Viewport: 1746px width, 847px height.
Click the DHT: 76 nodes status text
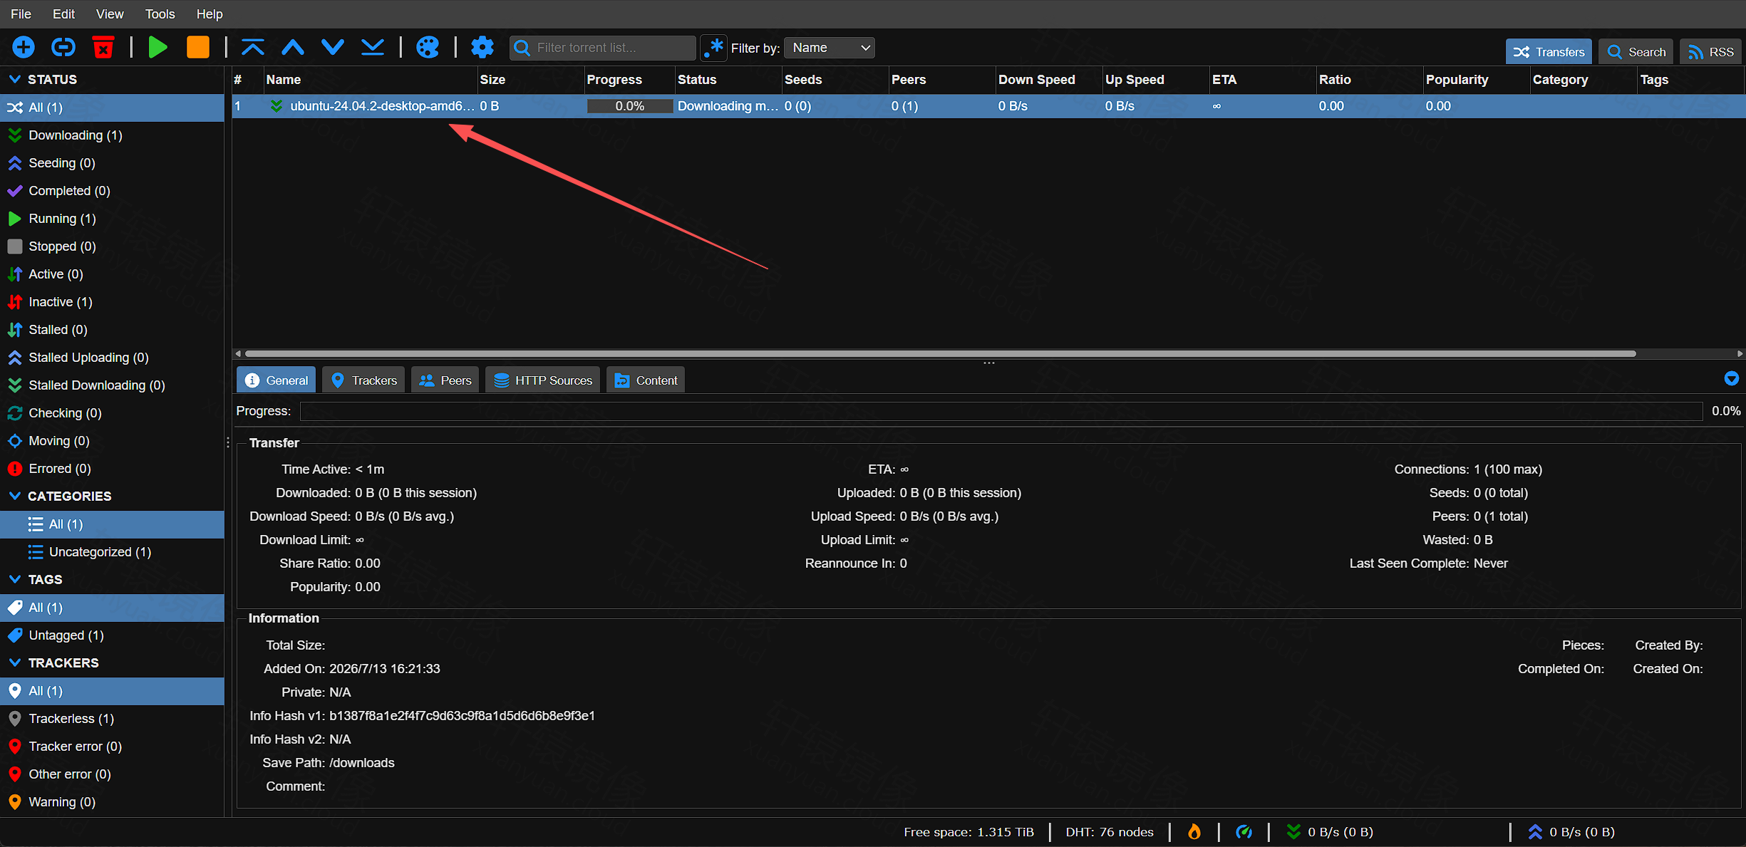point(1109,832)
